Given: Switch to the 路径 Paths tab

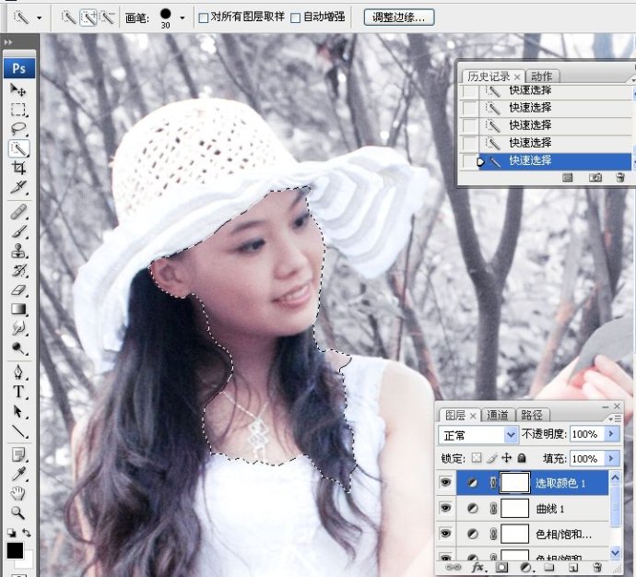Looking at the screenshot, I should (531, 415).
